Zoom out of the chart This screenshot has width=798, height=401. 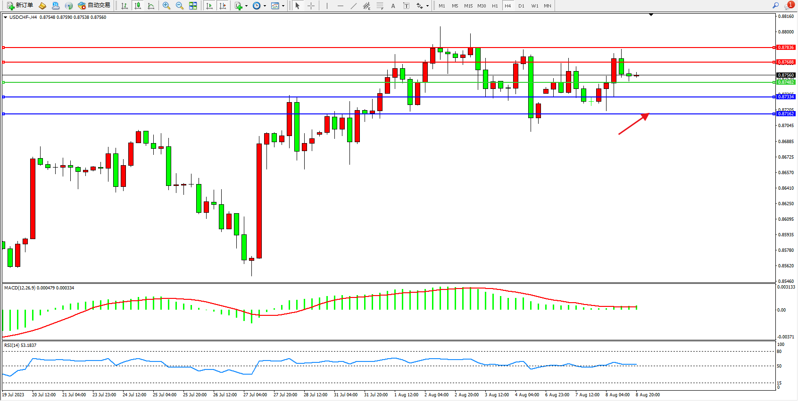tap(180, 6)
